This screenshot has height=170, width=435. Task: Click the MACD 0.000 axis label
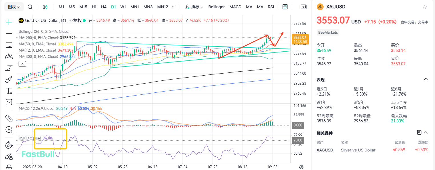[x=298, y=125]
